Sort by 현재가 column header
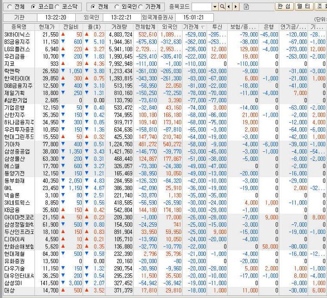Image resolution: width=327 pixels, height=298 pixels. click(47, 27)
